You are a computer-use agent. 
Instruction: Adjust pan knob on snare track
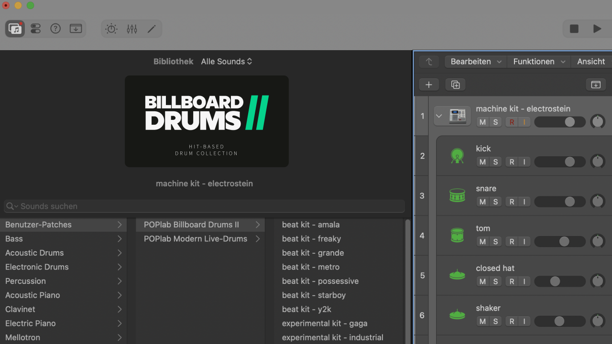pos(598,201)
